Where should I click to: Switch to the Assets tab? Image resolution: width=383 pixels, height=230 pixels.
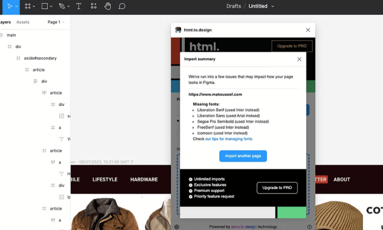(x=23, y=22)
